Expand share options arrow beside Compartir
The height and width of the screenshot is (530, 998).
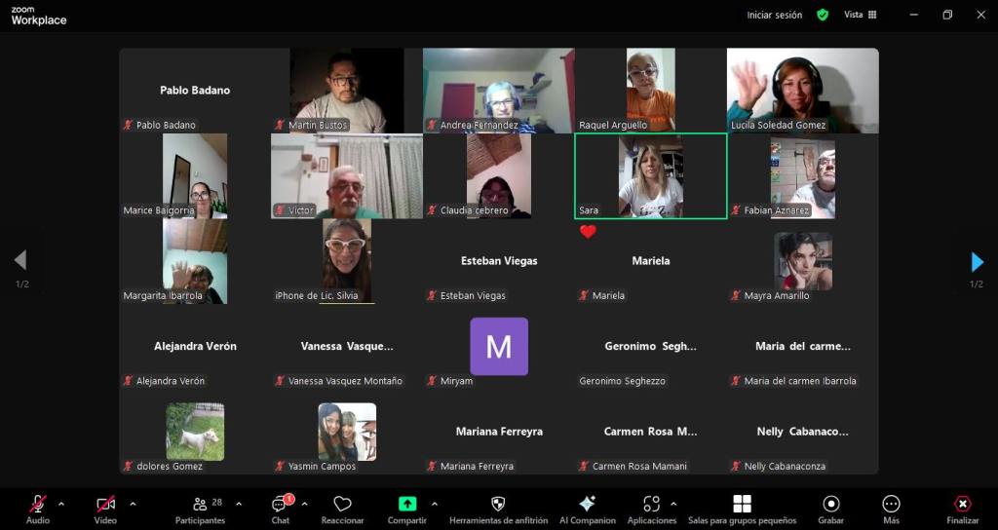click(x=434, y=504)
